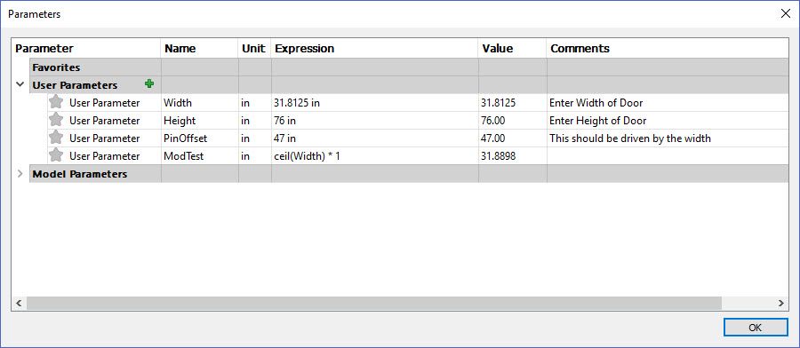Select the 47.00 value cell
The height and width of the screenshot is (348, 800).
click(512, 138)
